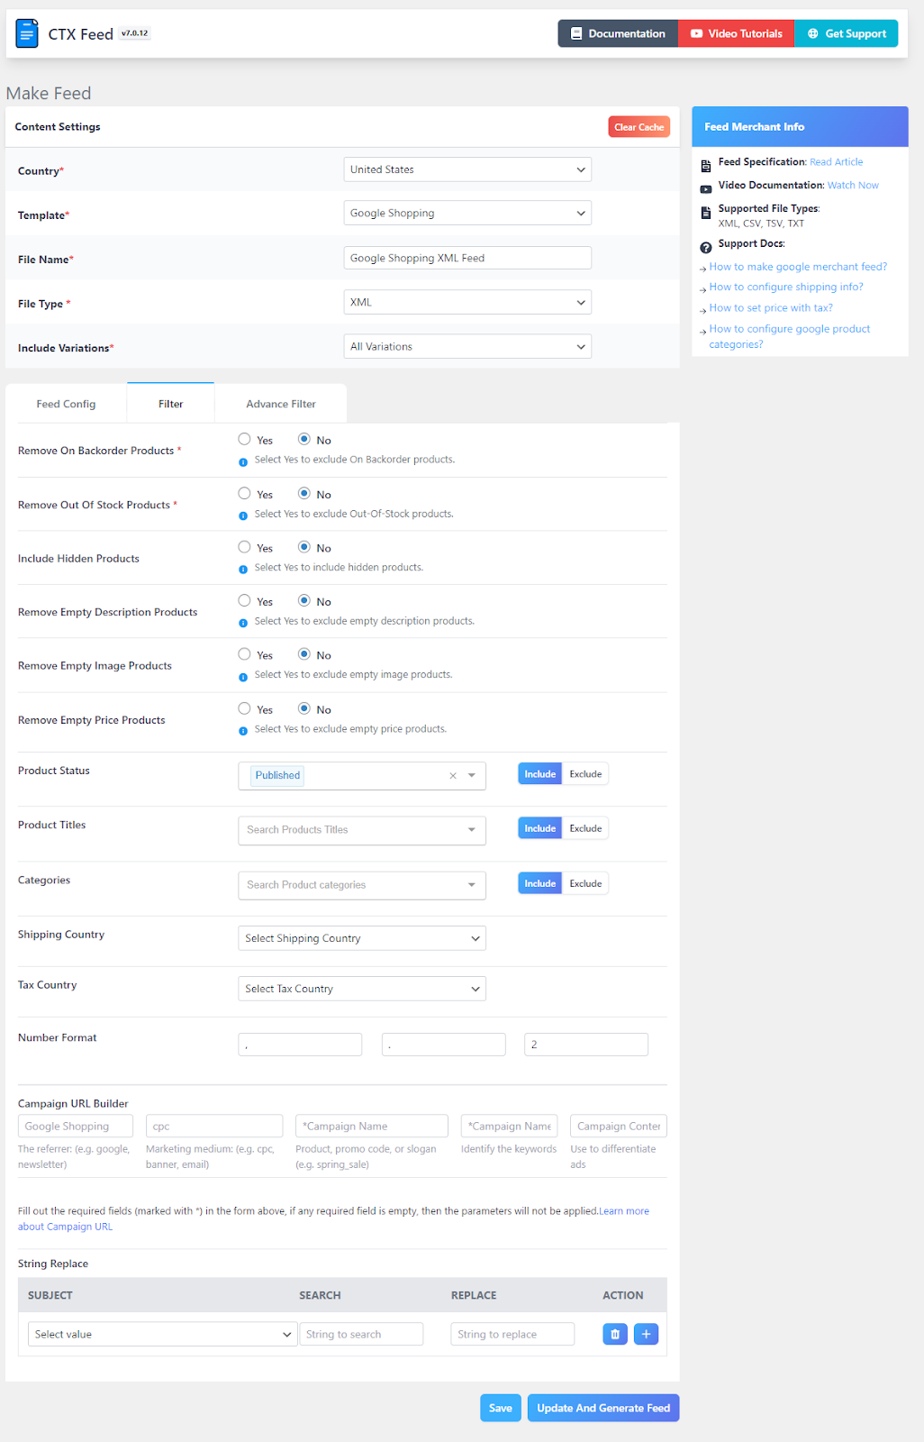
Task: Click the String to replace field
Action: 512,1334
